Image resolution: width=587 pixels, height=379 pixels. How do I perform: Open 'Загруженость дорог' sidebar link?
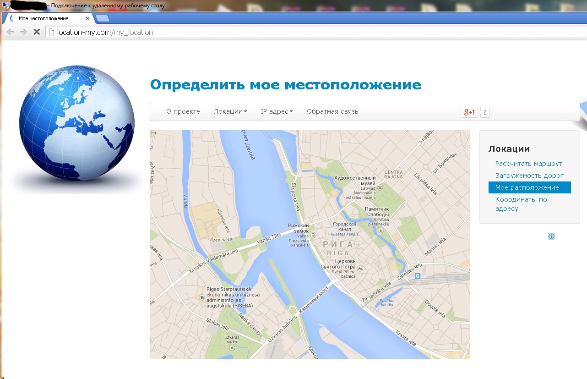529,176
